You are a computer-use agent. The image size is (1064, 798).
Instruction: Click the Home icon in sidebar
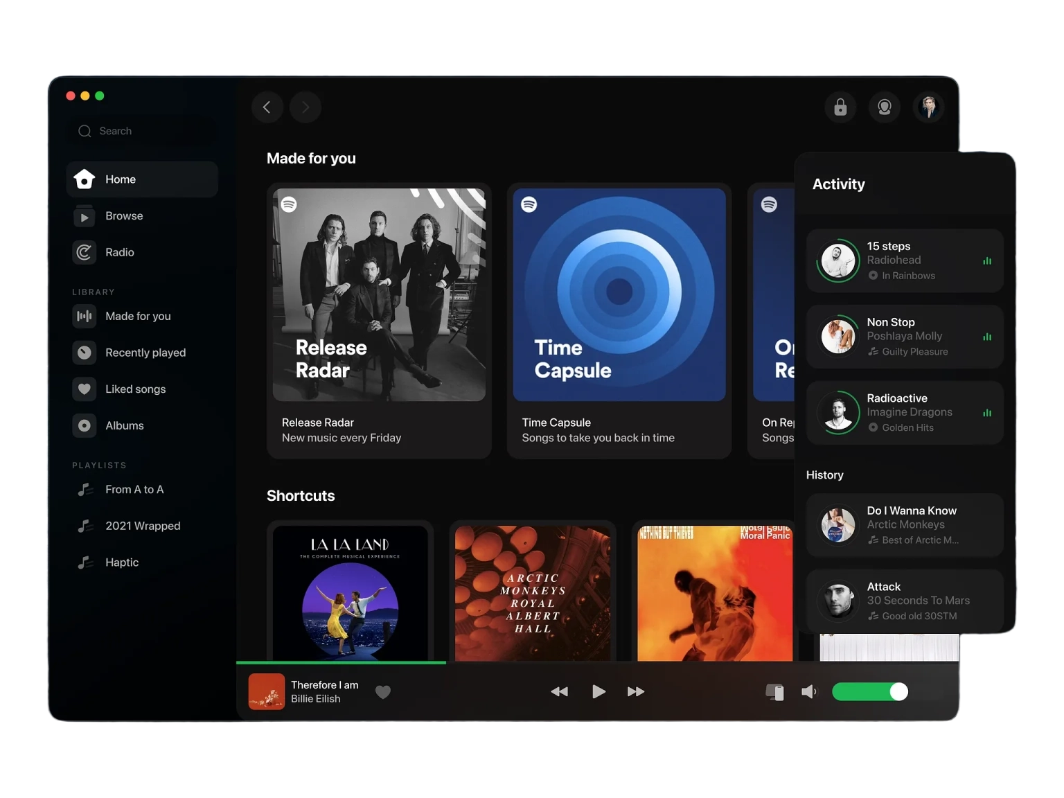[x=85, y=179]
